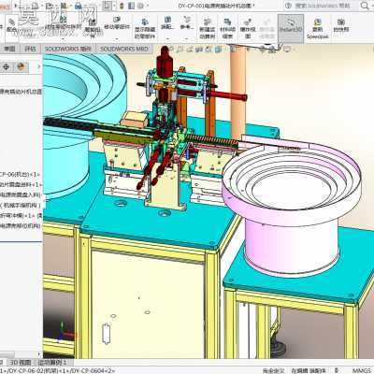Switch to the 3D 视图 bottom tab
The height and width of the screenshot is (374, 374).
coord(21,363)
